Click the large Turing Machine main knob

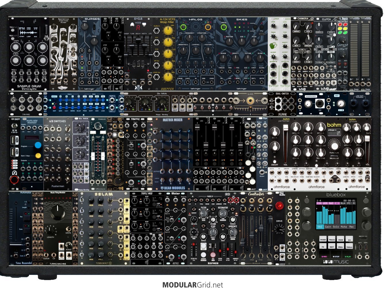pos(58,213)
